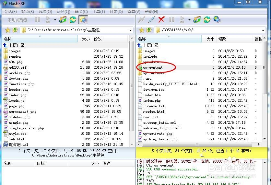Open the 目录(D) directory menu

(116, 12)
